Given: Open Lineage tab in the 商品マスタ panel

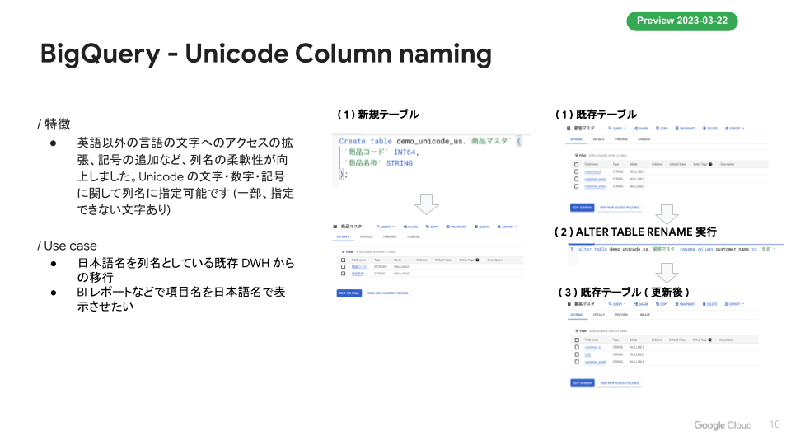Looking at the screenshot, I should pyautogui.click(x=413, y=237).
